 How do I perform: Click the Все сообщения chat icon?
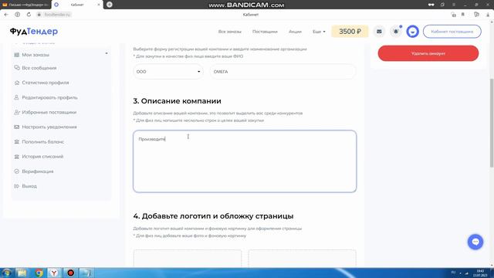click(17, 67)
